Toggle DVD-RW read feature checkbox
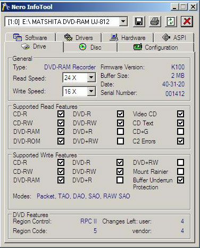 tap(120, 123)
